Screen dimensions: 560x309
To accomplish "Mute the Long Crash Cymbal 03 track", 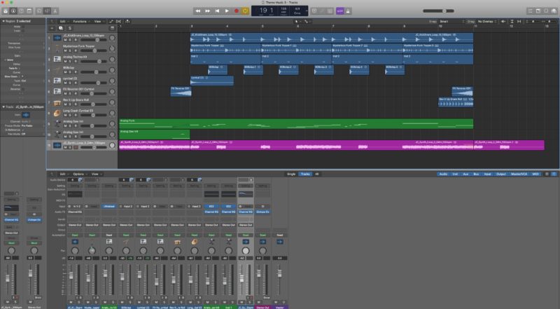I will click(x=65, y=115).
